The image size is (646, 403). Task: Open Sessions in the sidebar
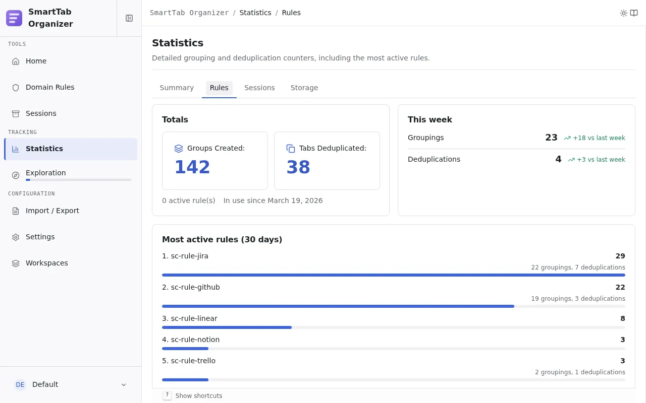pos(71,113)
